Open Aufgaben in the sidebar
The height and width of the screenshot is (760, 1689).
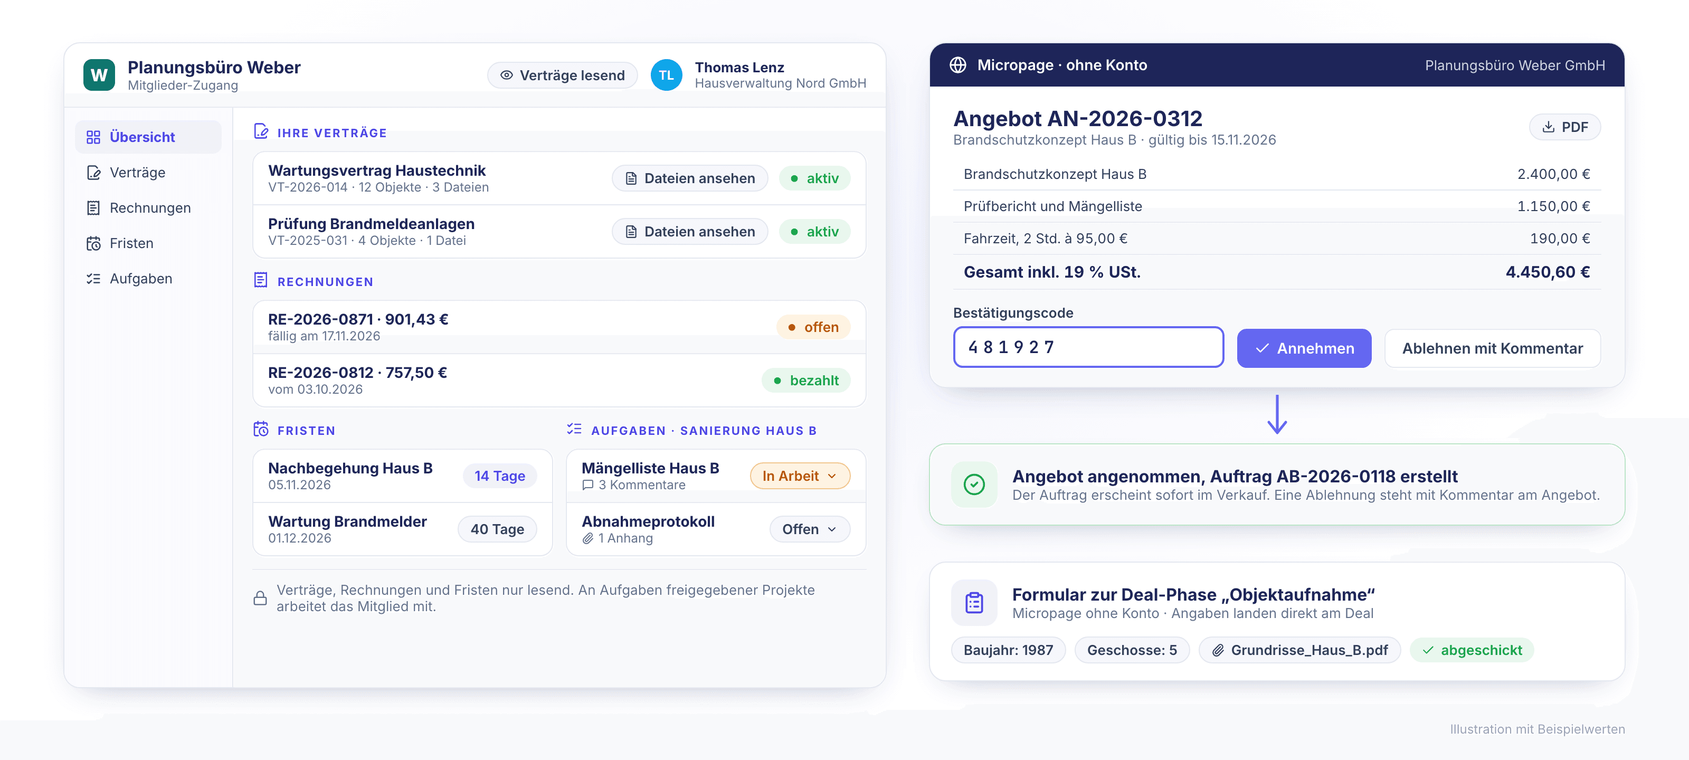148,279
